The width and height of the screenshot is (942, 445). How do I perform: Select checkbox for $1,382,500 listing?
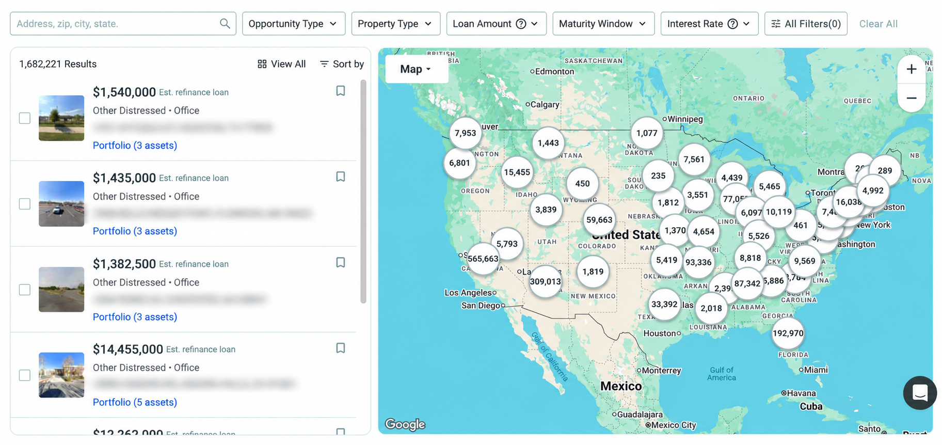(25, 290)
